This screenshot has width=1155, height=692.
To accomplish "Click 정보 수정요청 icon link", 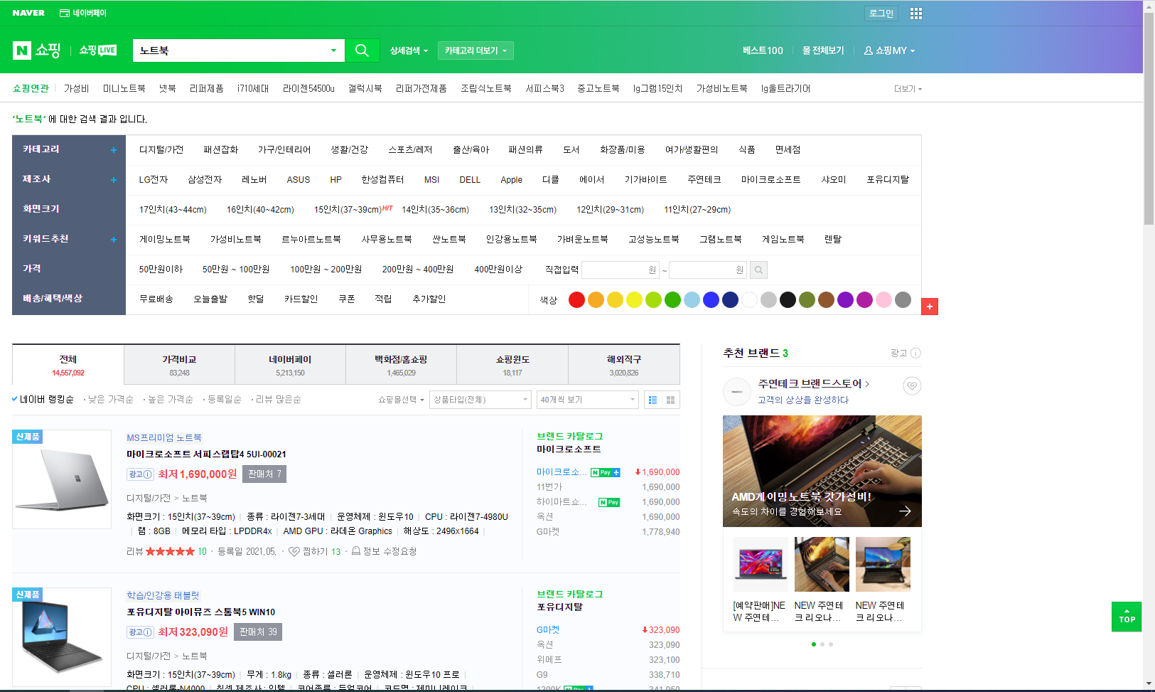I will pos(384,551).
